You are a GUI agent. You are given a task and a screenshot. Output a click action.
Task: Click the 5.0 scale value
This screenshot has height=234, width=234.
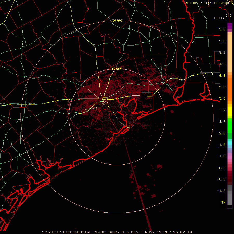click(x=222, y=99)
